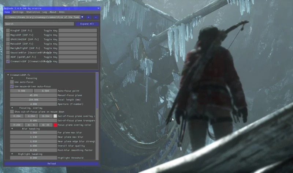Click the Reload button
Viewport: 293px width, 173px height.
(52, 163)
